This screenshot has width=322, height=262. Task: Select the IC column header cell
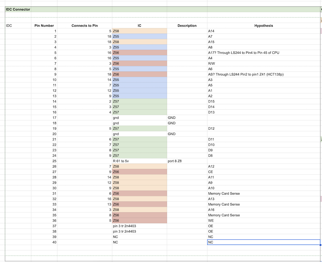click(x=139, y=26)
